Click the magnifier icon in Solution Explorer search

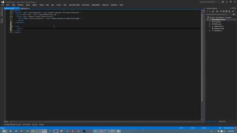pos(234,14)
